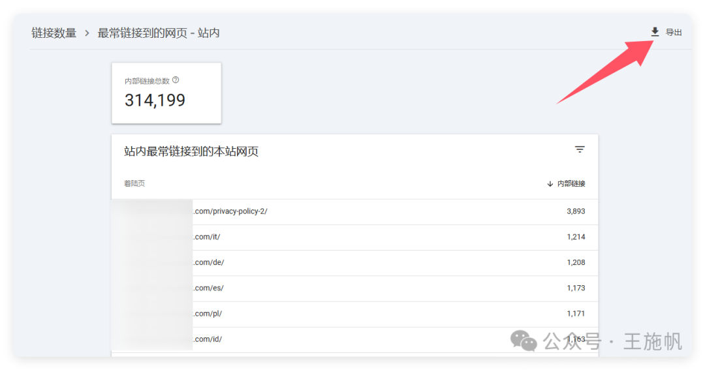
Task: Click the export download icon
Action: click(x=655, y=32)
